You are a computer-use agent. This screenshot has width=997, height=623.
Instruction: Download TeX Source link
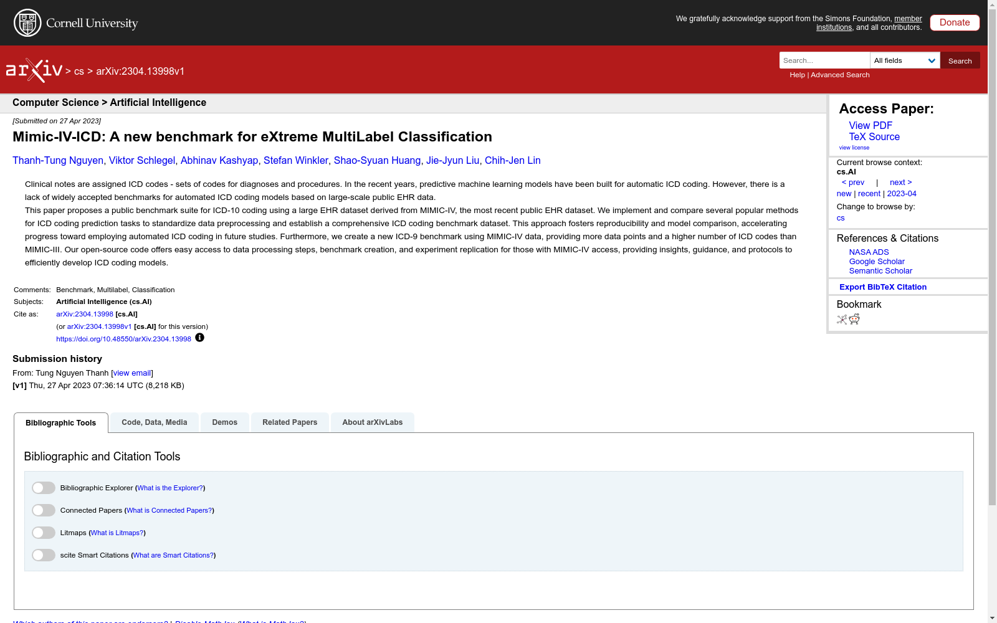(x=874, y=136)
